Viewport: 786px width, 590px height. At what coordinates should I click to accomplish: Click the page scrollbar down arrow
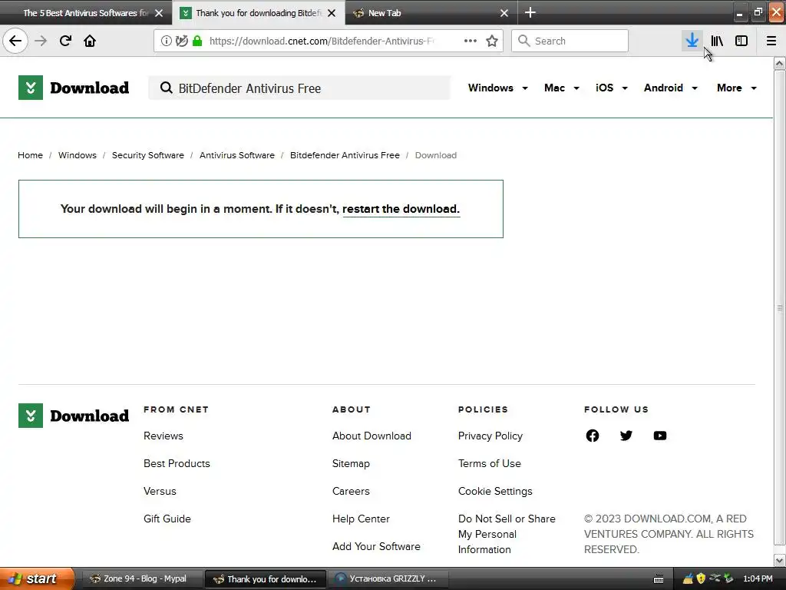pos(779,560)
